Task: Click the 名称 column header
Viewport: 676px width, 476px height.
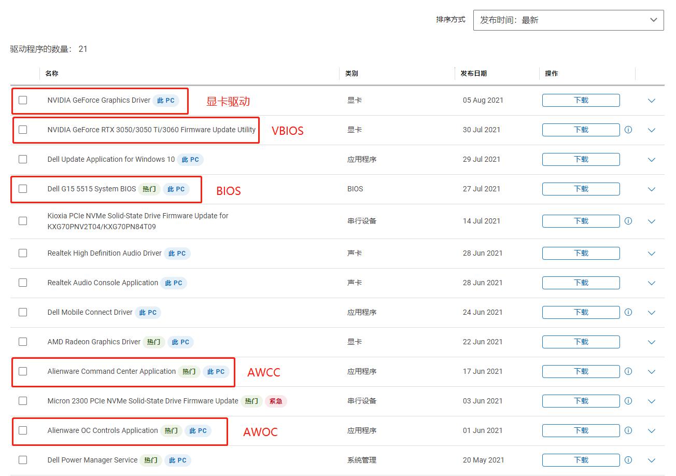Action: tap(52, 74)
